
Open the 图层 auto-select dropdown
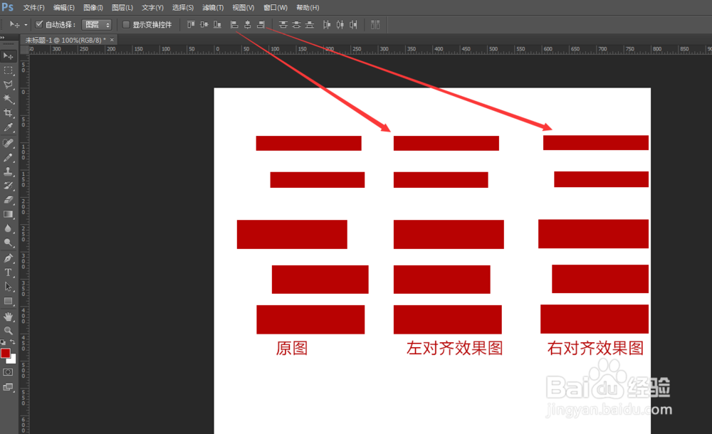click(x=97, y=23)
